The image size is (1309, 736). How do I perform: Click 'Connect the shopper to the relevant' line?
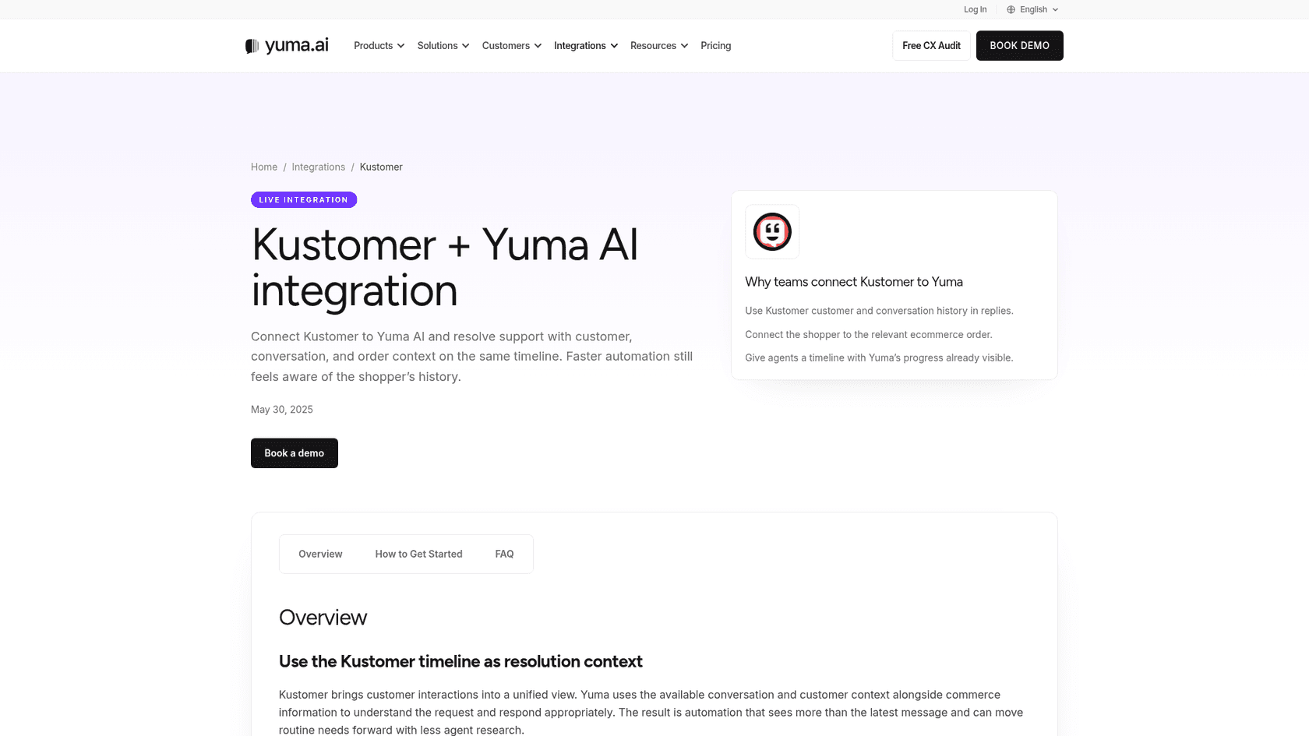coord(868,335)
